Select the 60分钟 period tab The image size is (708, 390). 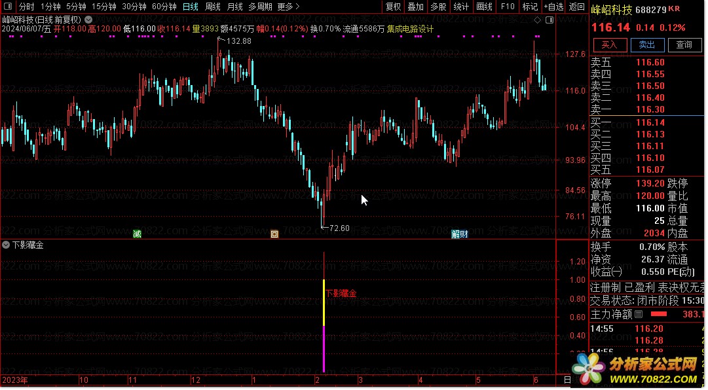pos(164,7)
